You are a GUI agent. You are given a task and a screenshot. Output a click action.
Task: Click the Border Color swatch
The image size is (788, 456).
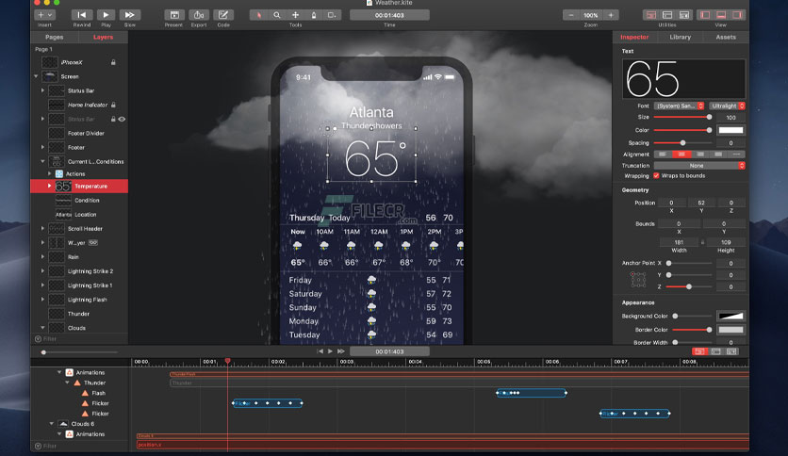click(x=731, y=330)
